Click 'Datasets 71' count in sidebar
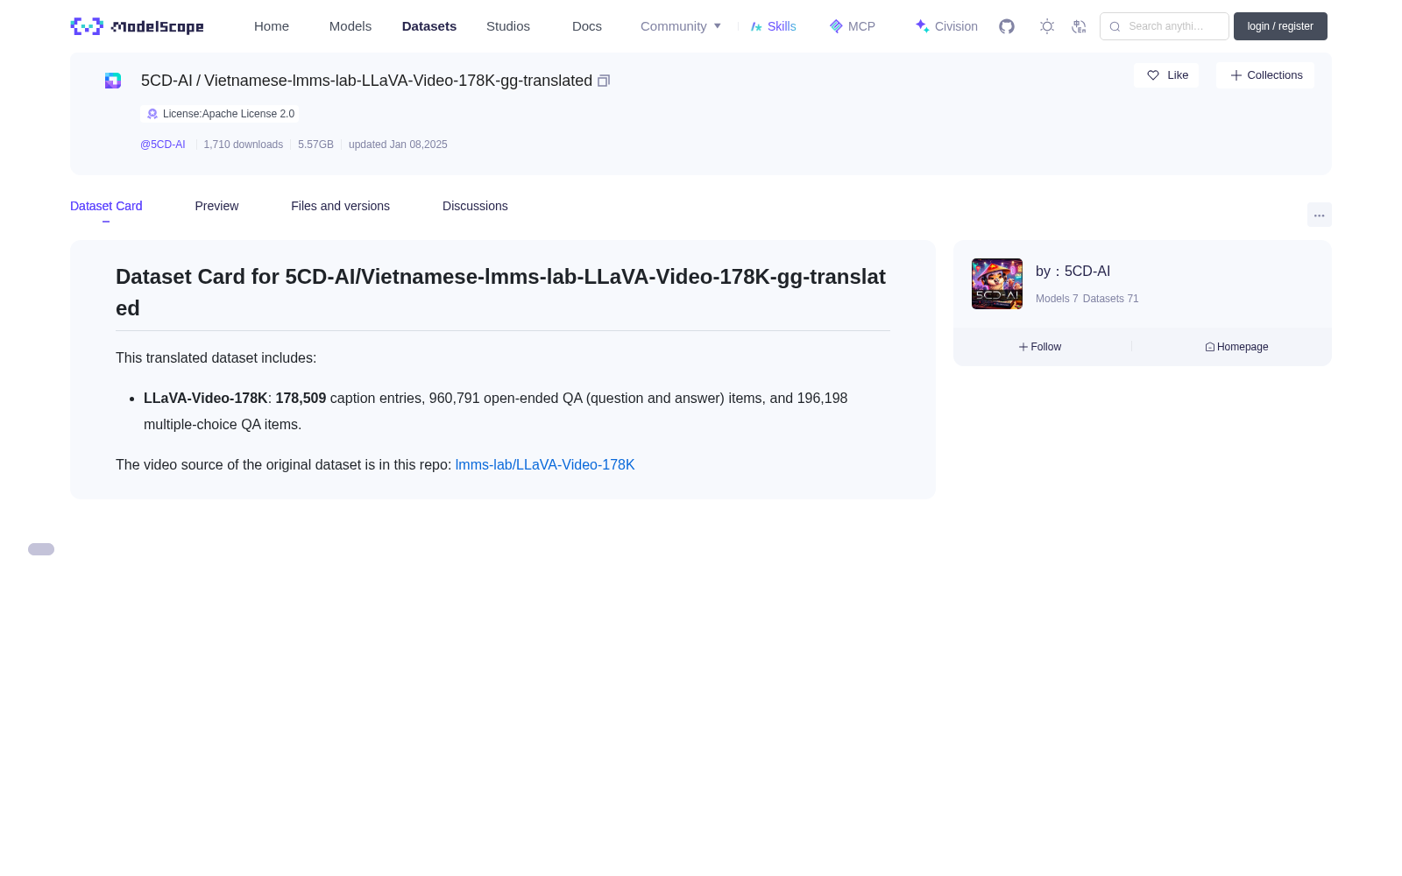Image resolution: width=1402 pixels, height=876 pixels. pos(1111,299)
